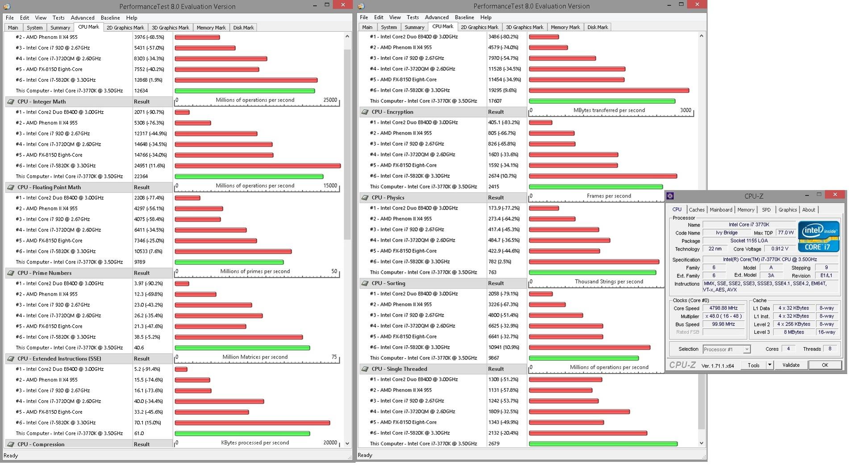This screenshot has height=469, width=849.
Task: Click Integer Math Result column header
Action: [x=152, y=102]
